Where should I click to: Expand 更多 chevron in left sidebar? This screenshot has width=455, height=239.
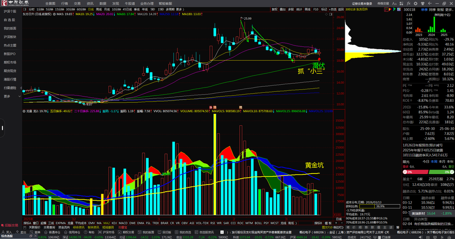[20, 97]
